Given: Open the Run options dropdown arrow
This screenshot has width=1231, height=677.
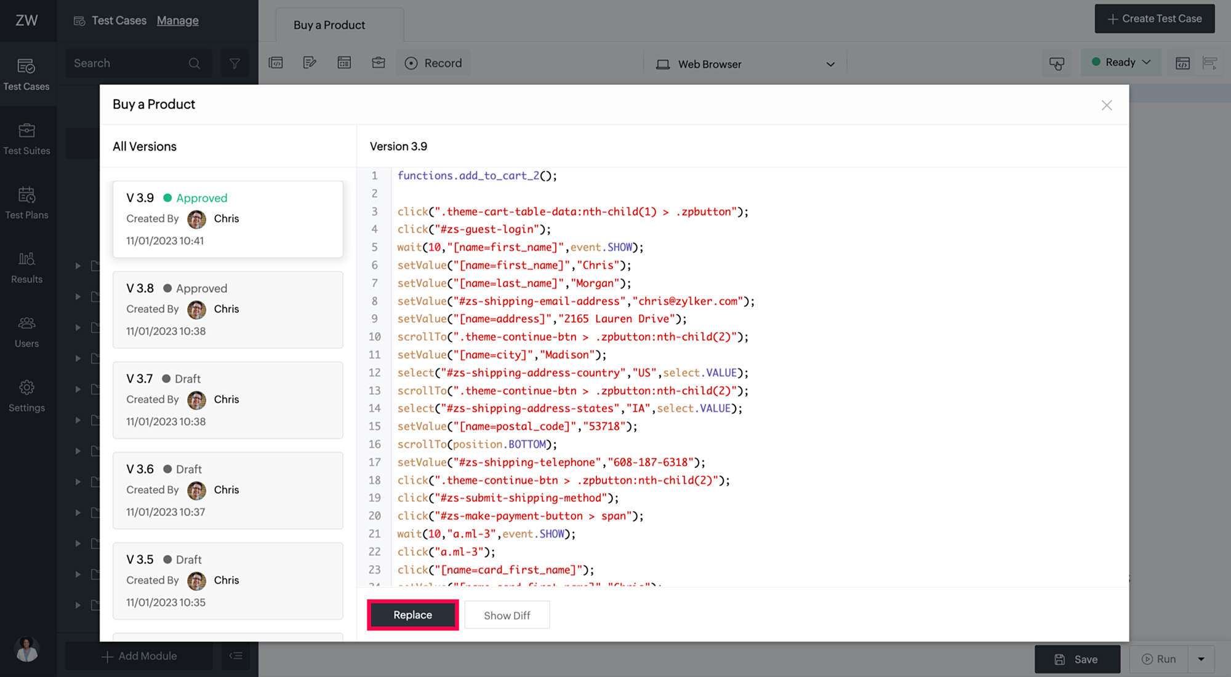Looking at the screenshot, I should [x=1201, y=659].
